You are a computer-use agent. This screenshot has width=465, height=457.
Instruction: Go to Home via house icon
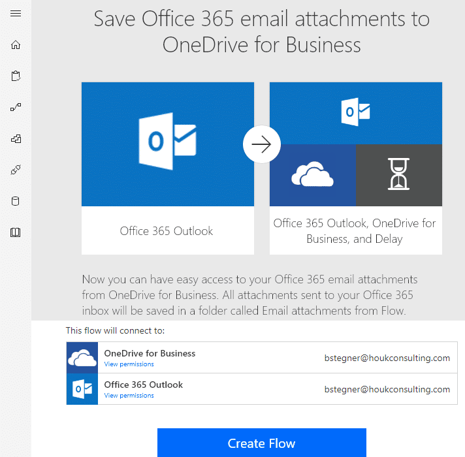pyautogui.click(x=16, y=45)
